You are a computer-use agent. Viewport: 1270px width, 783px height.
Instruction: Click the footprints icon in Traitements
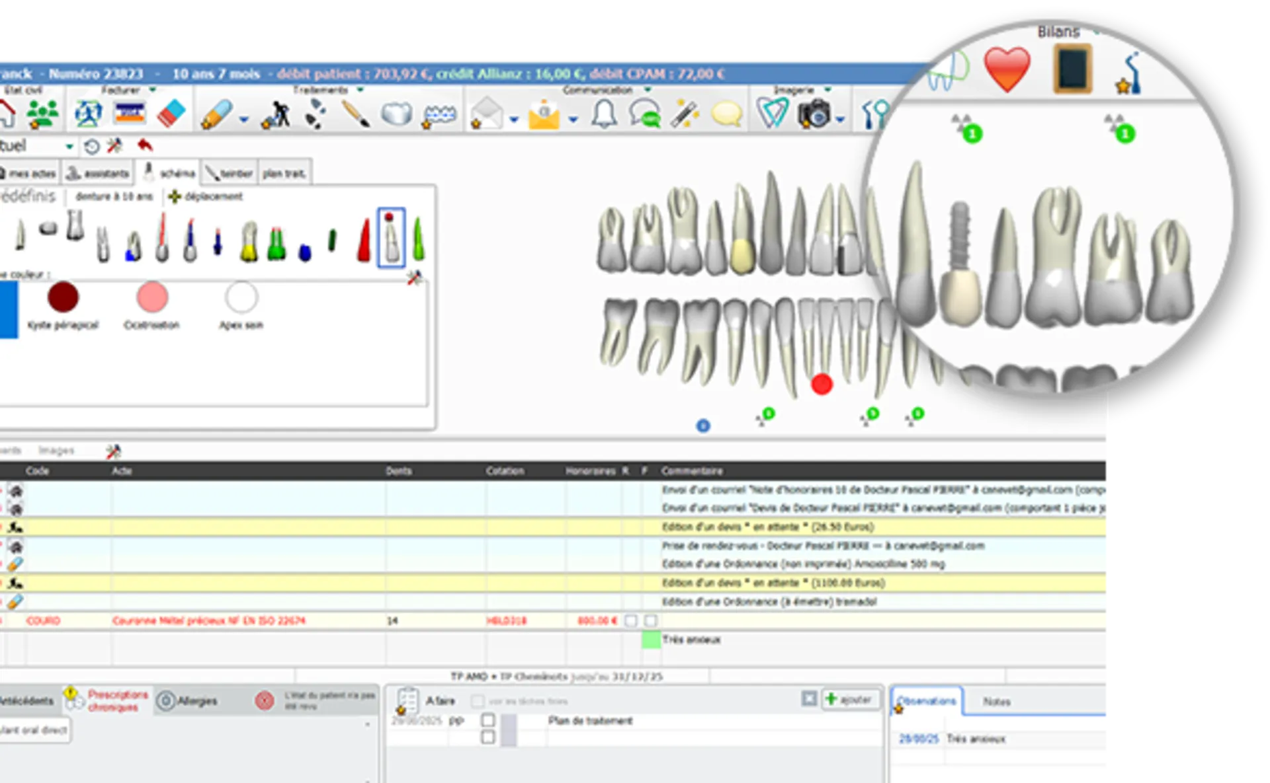tap(316, 114)
